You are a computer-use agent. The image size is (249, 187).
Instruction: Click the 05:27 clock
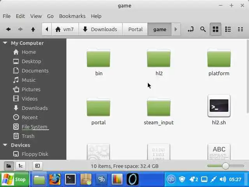coord(235,179)
